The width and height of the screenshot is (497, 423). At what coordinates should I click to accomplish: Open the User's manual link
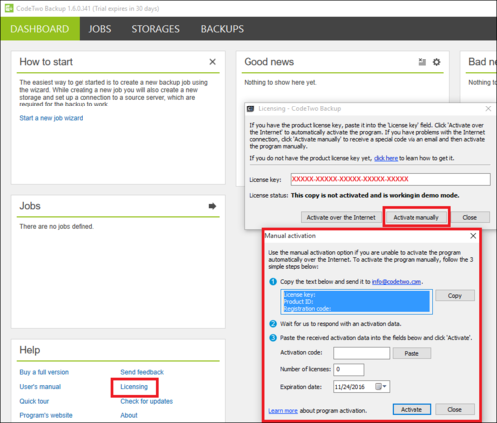pos(40,387)
